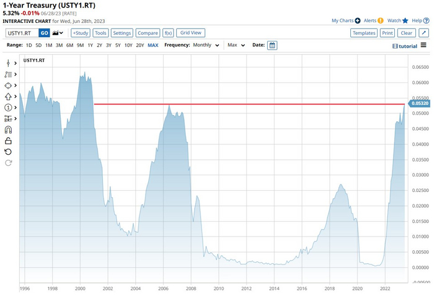Select the MAX range
The height and width of the screenshot is (296, 434).
tap(153, 45)
